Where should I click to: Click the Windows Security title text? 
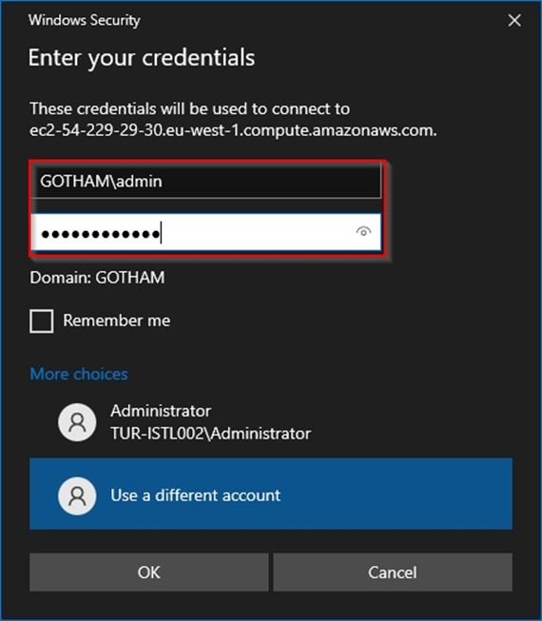click(x=85, y=20)
